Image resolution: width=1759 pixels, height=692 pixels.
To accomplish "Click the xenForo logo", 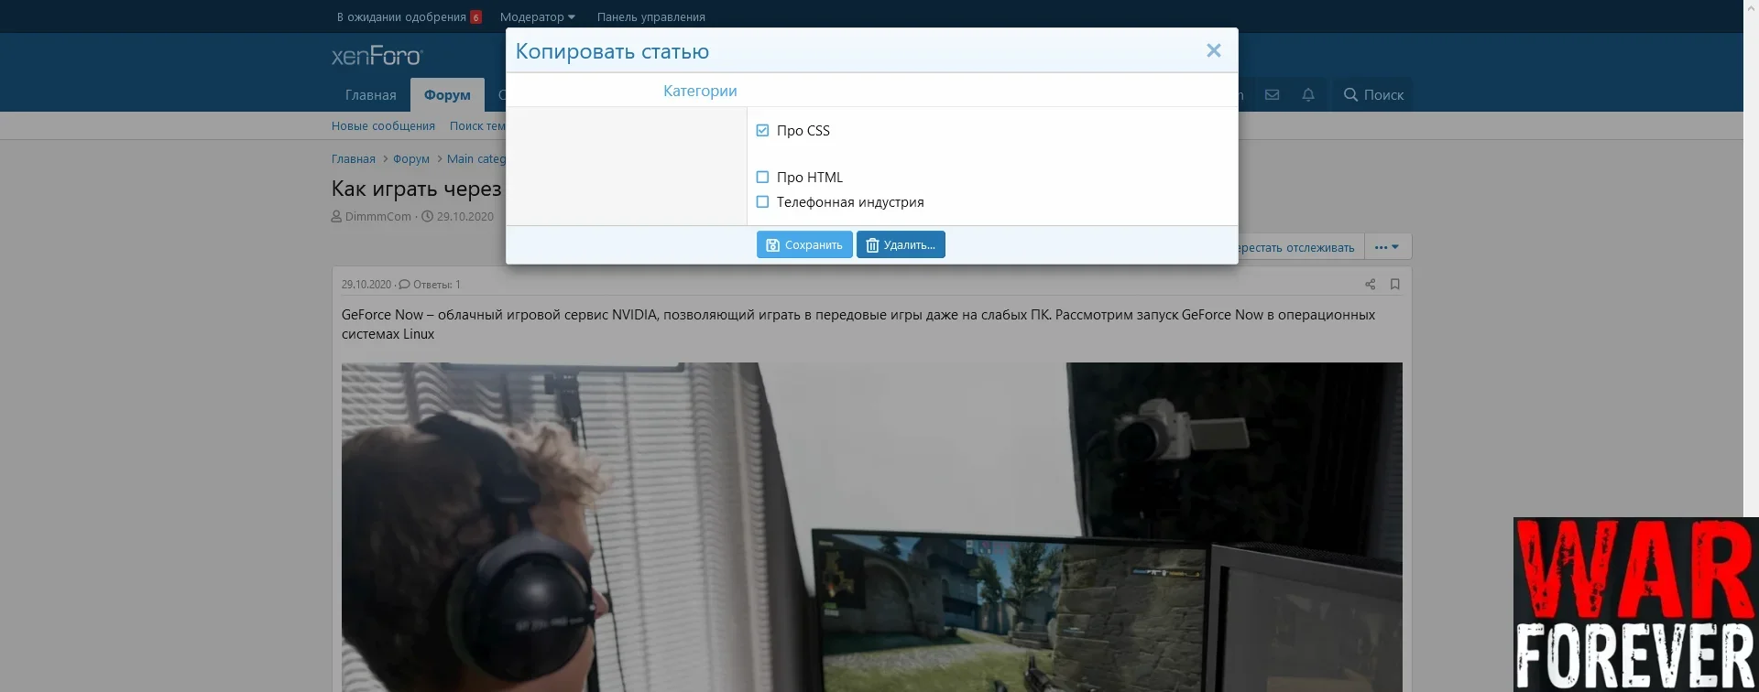I will (x=377, y=56).
